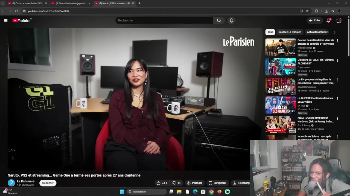Click the main video player area
Viewport: 350px width, 196px height.
point(135,99)
